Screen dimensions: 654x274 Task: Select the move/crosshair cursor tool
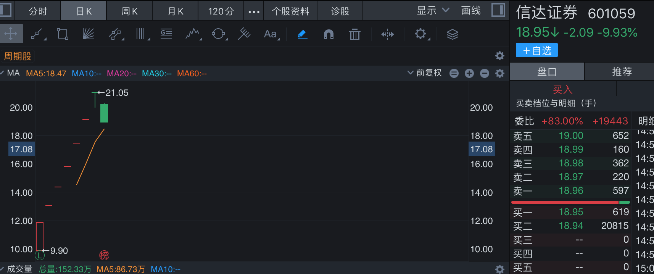(11, 34)
